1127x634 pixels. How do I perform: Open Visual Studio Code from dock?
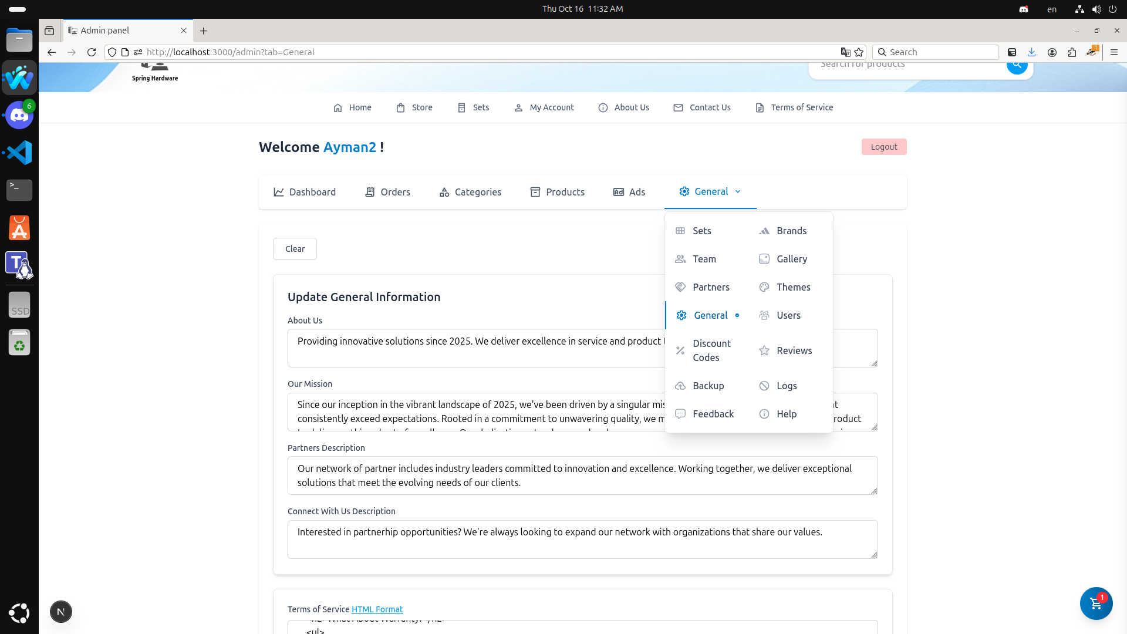pyautogui.click(x=19, y=153)
